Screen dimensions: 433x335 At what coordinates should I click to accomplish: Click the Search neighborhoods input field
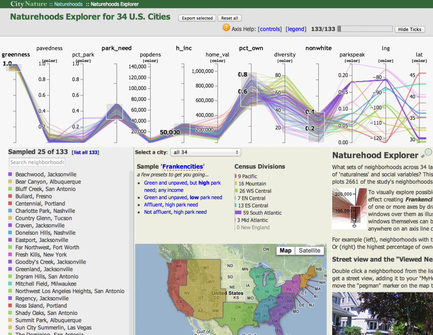[37, 162]
